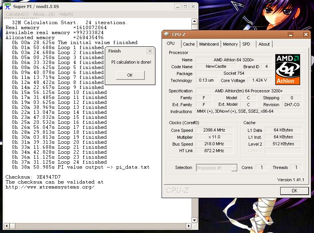Click the Package value Socket 754

(x=234, y=74)
